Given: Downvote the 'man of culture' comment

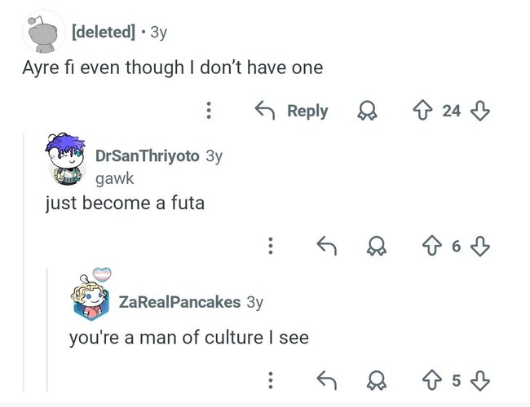Looking at the screenshot, I should (480, 381).
